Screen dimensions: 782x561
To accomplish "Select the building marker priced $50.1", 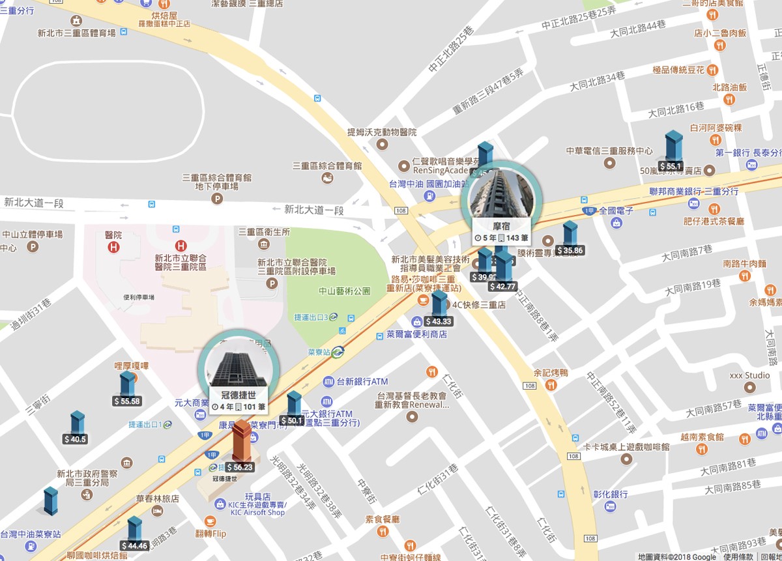I will click(293, 409).
